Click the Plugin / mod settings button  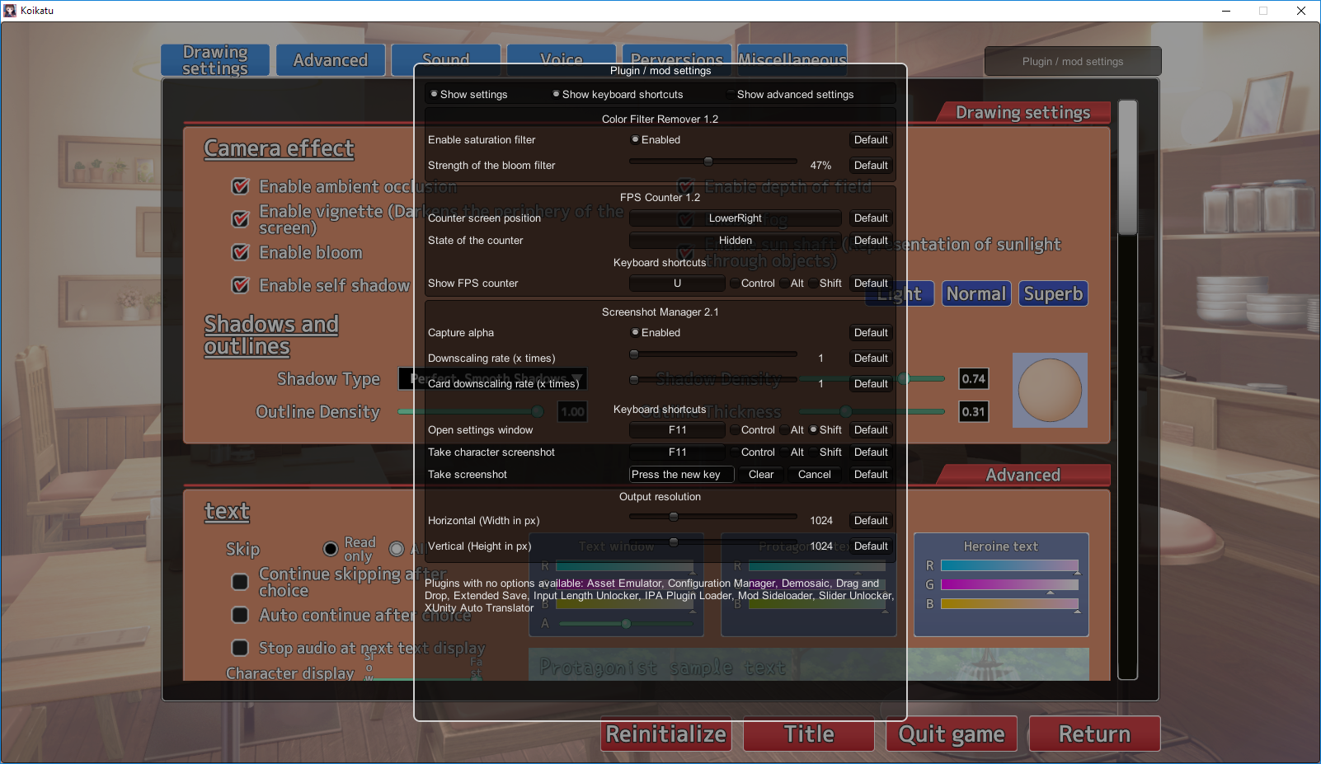[x=1073, y=62]
